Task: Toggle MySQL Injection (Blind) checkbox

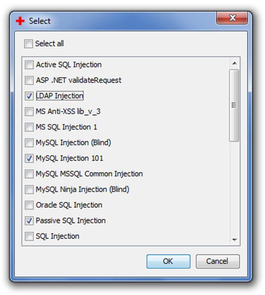Action: [29, 143]
